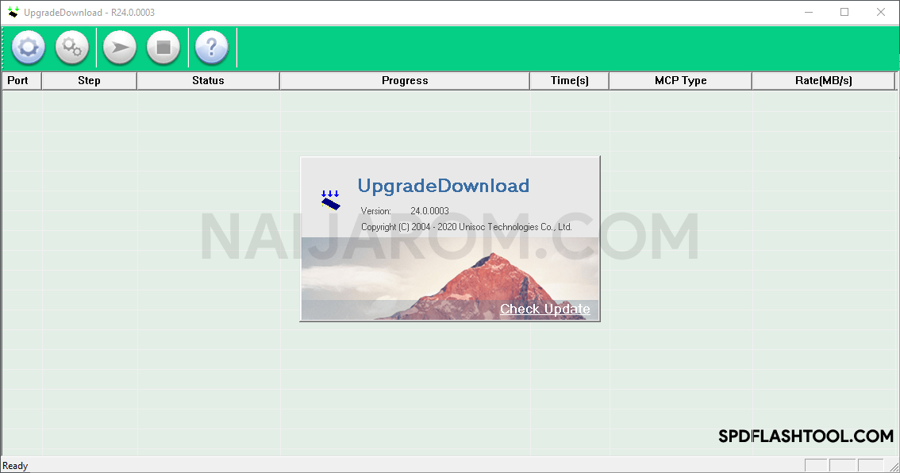900x473 pixels.
Task: Close the UpgradeDownload window
Action: pyautogui.click(x=880, y=12)
